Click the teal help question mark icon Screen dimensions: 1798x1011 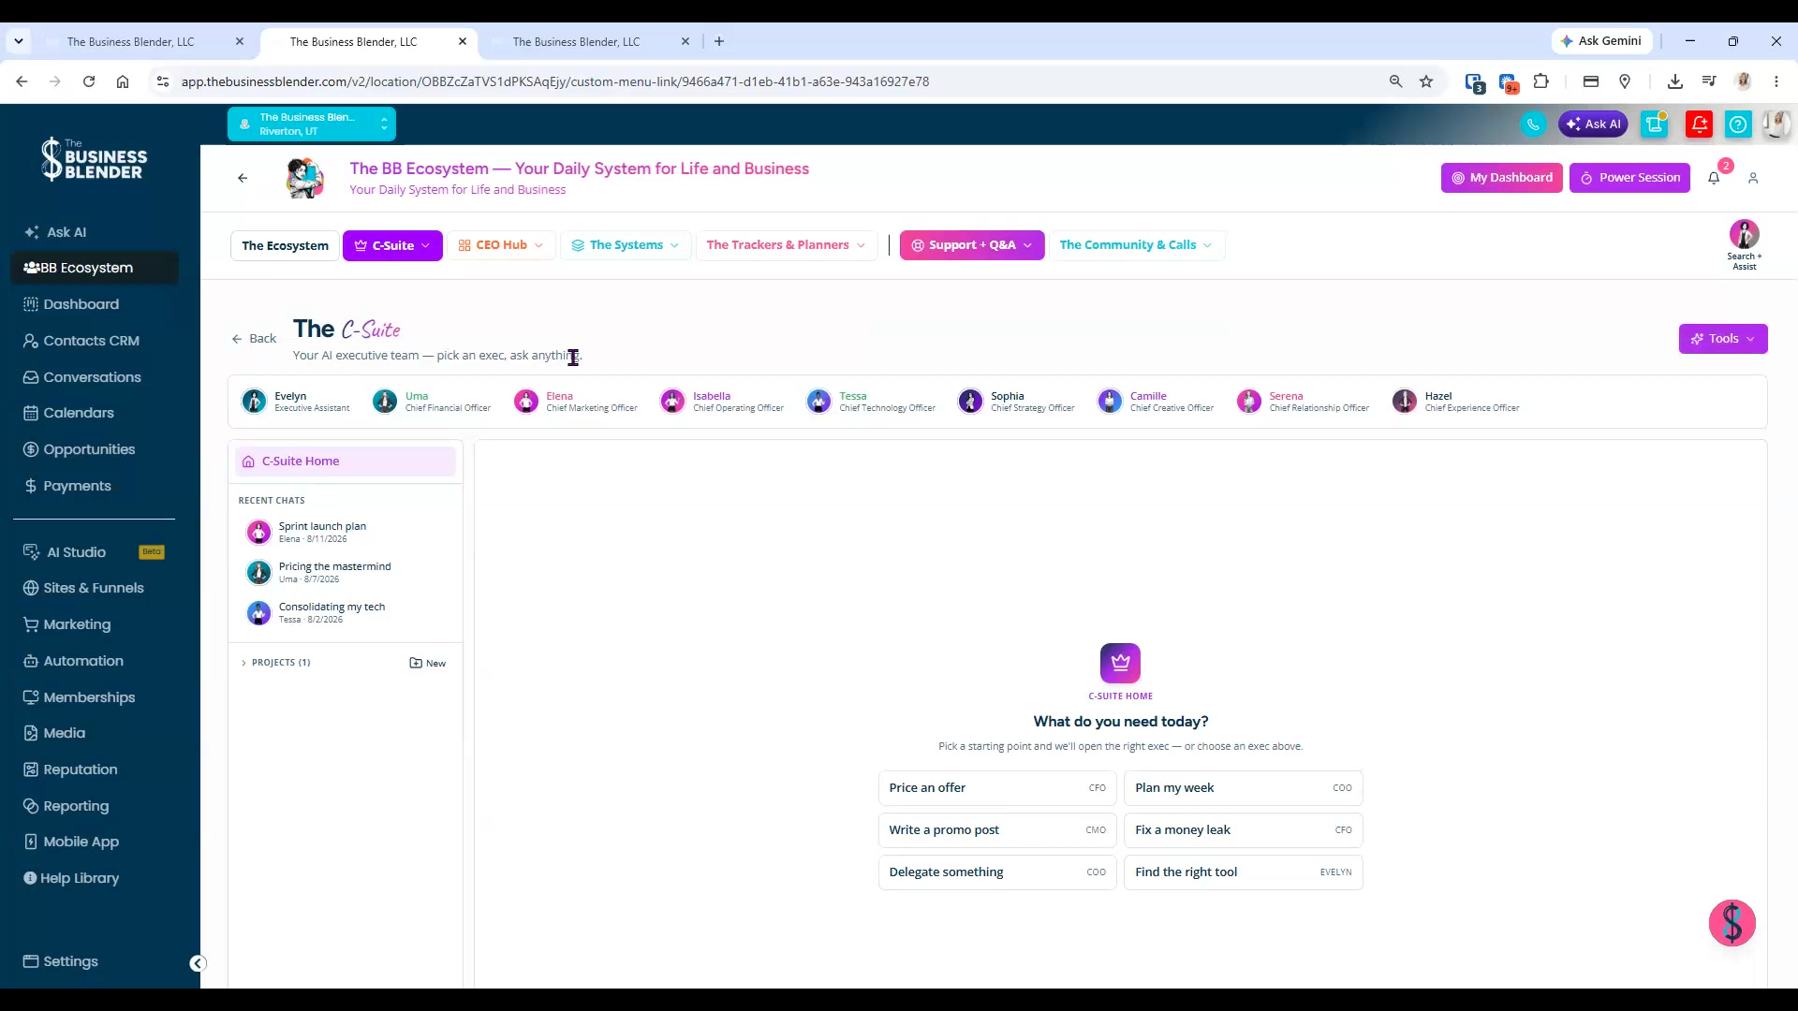[1738, 125]
